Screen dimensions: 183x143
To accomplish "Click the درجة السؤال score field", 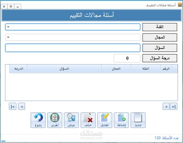I will tap(127, 58).
